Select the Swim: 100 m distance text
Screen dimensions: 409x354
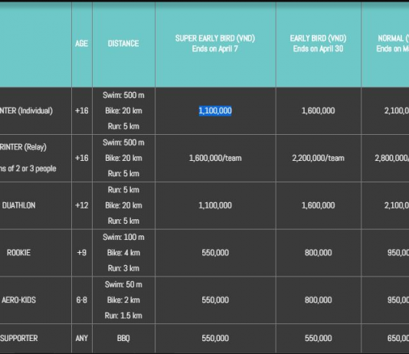point(123,237)
